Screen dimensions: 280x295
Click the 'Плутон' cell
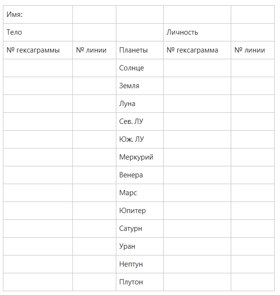[140, 282]
